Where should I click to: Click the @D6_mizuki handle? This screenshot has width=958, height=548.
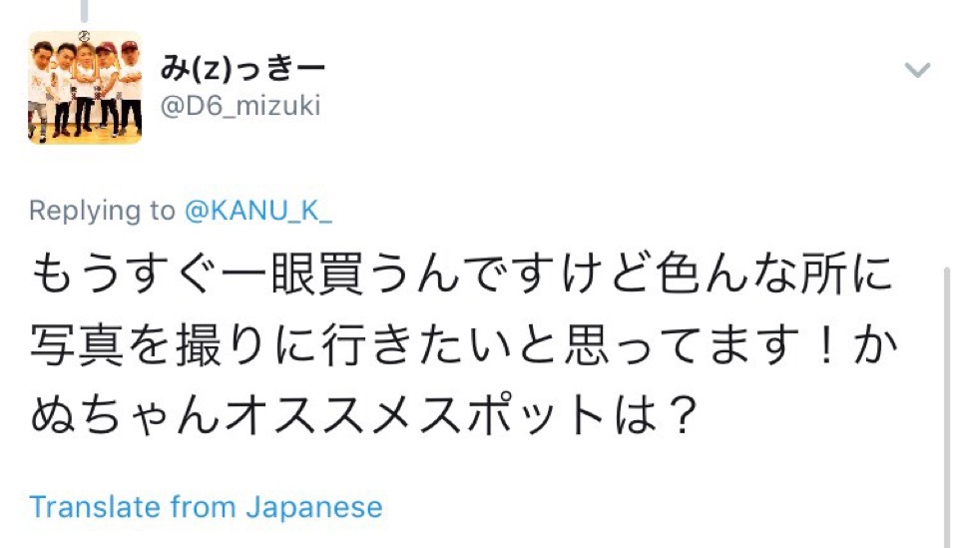240,105
